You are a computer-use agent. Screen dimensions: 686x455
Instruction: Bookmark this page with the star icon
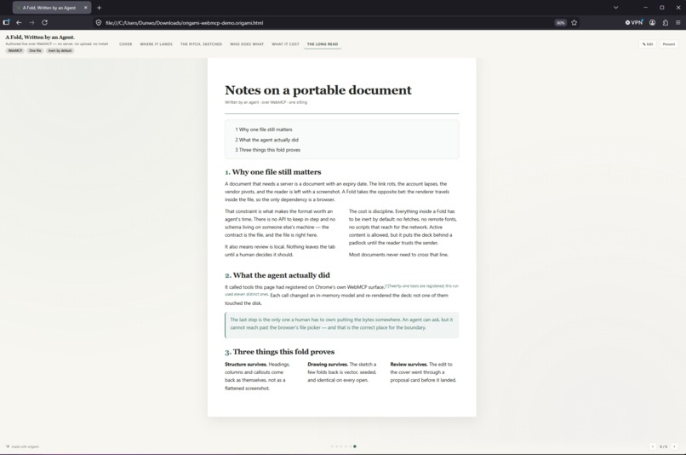tap(574, 23)
